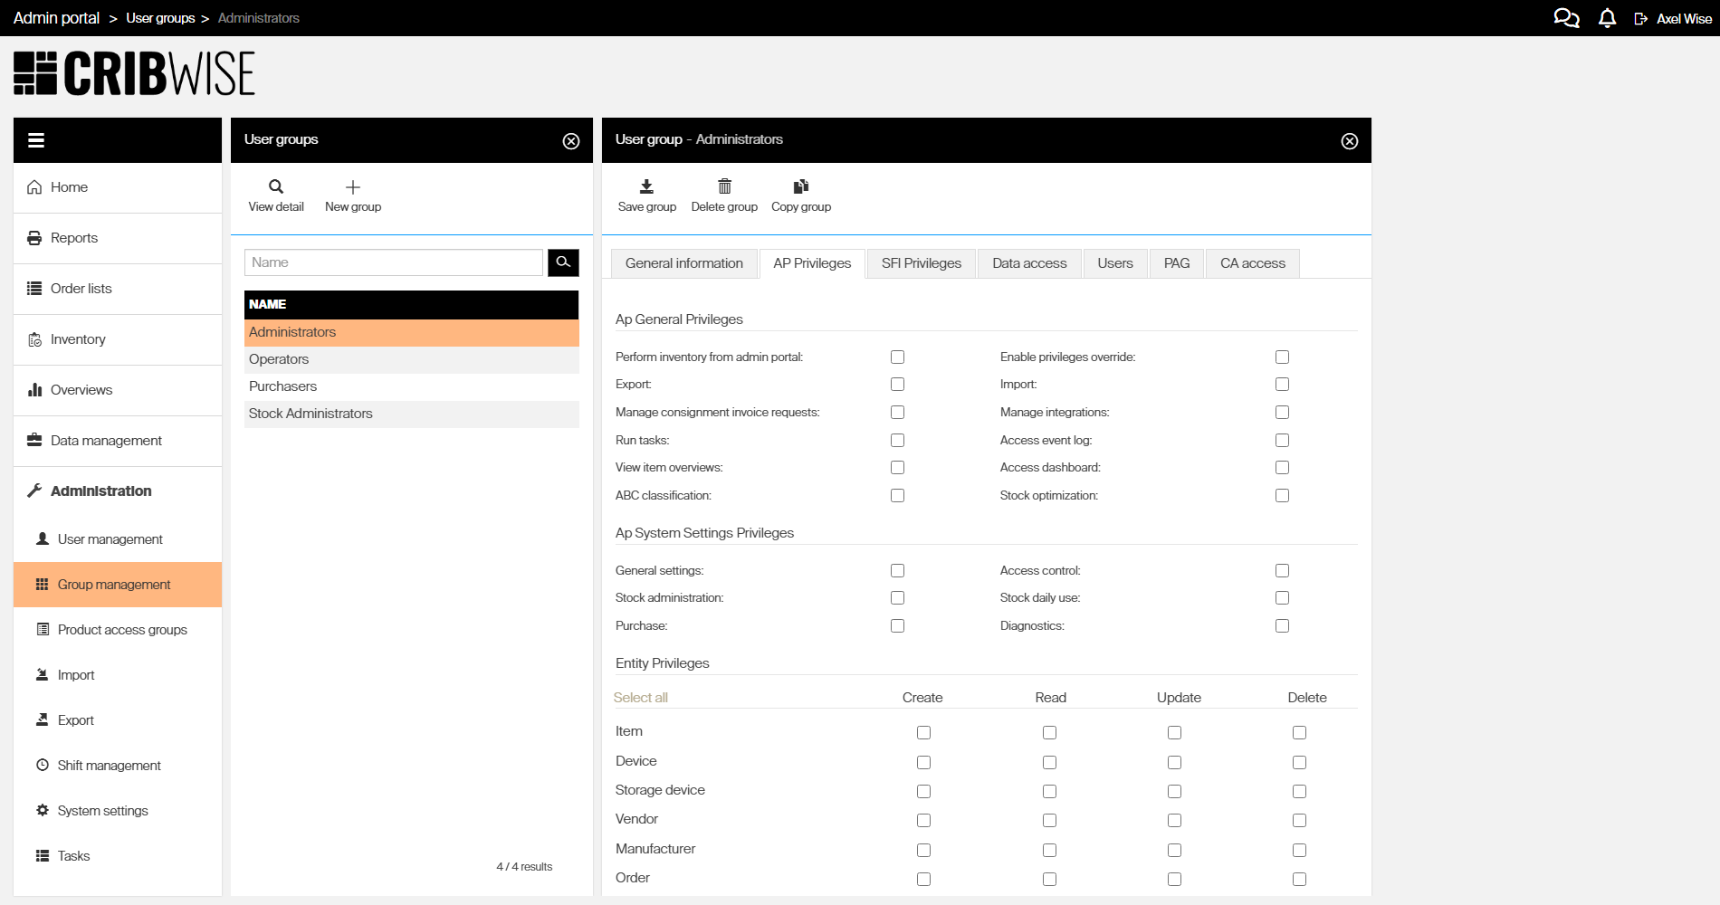The width and height of the screenshot is (1720, 905).
Task: Open the chat messages icon
Action: click(1566, 18)
